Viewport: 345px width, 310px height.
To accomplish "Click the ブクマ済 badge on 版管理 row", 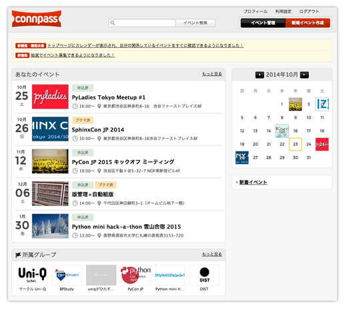I will coord(105,185).
